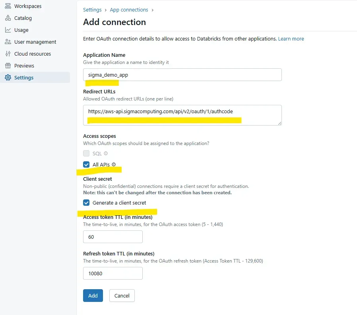Click the Cloud resources icon
Viewport: 357px width, 315px height.
tap(8, 54)
